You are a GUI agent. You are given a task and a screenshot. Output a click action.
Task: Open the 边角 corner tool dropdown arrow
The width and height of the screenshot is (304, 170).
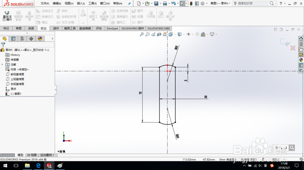pos(83,23)
